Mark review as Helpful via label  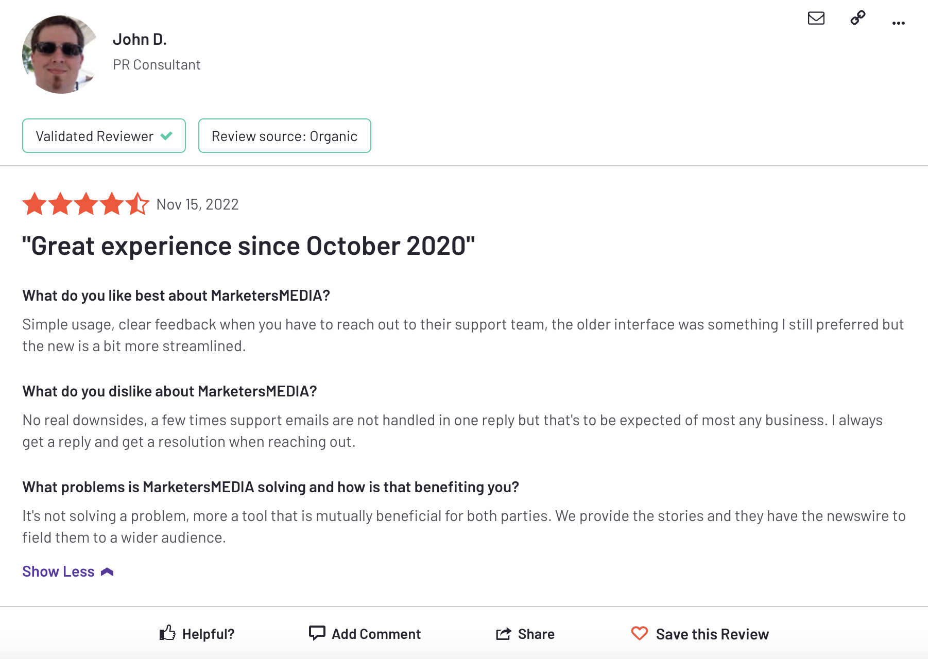tap(208, 634)
